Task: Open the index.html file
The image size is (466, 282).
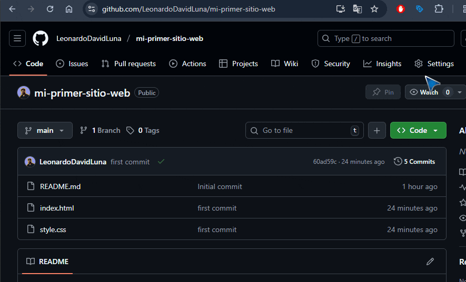Action: click(x=57, y=208)
